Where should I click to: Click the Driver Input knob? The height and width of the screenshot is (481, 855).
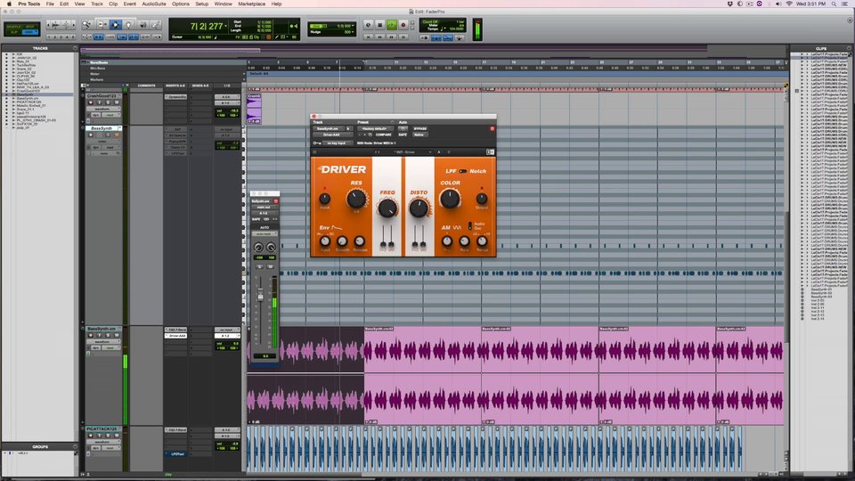point(324,199)
